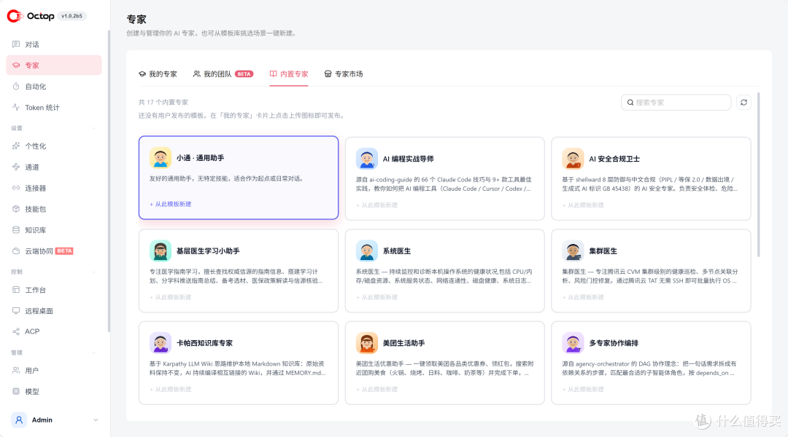
Task: Open 连接器 link icon
Action: coord(16,188)
